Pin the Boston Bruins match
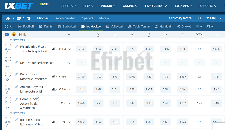225x130 pixels. [16, 120]
